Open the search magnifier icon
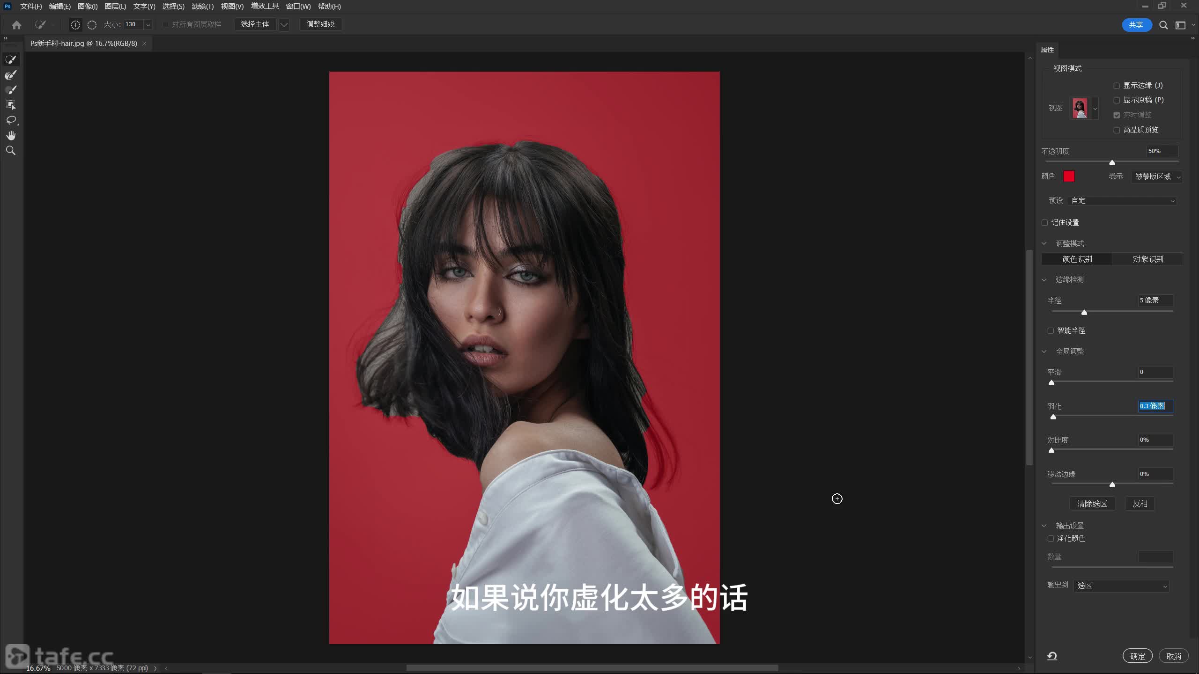The image size is (1199, 674). pos(1163,25)
